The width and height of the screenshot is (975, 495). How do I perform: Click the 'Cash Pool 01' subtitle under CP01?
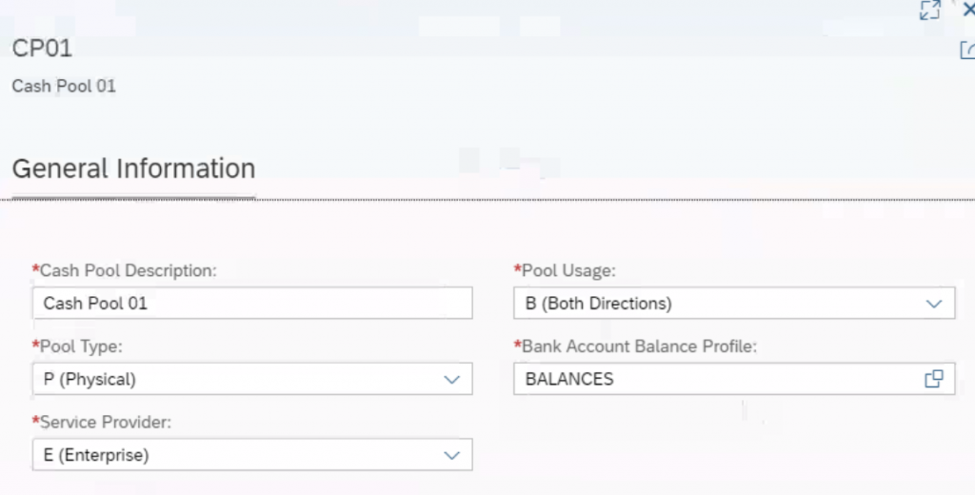pyautogui.click(x=64, y=86)
